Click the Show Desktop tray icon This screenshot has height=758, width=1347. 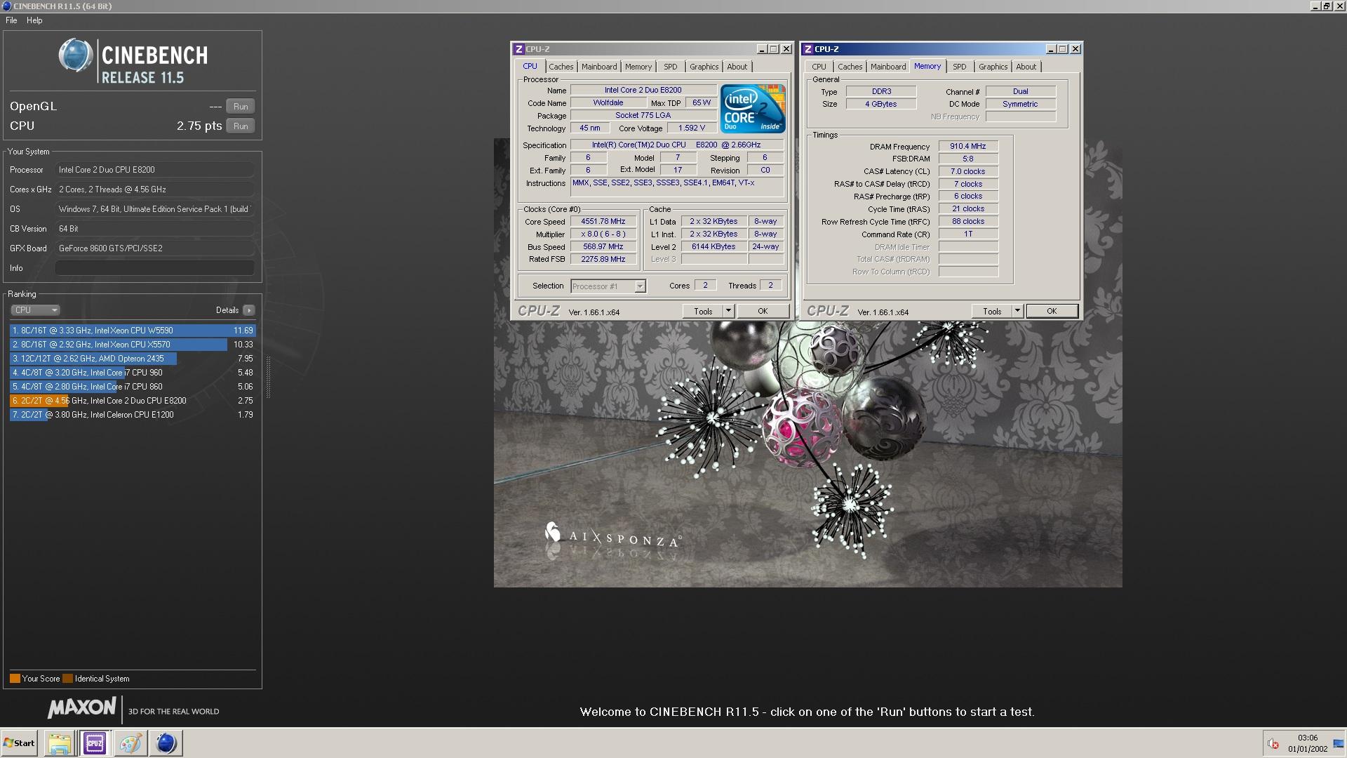[x=1338, y=743]
